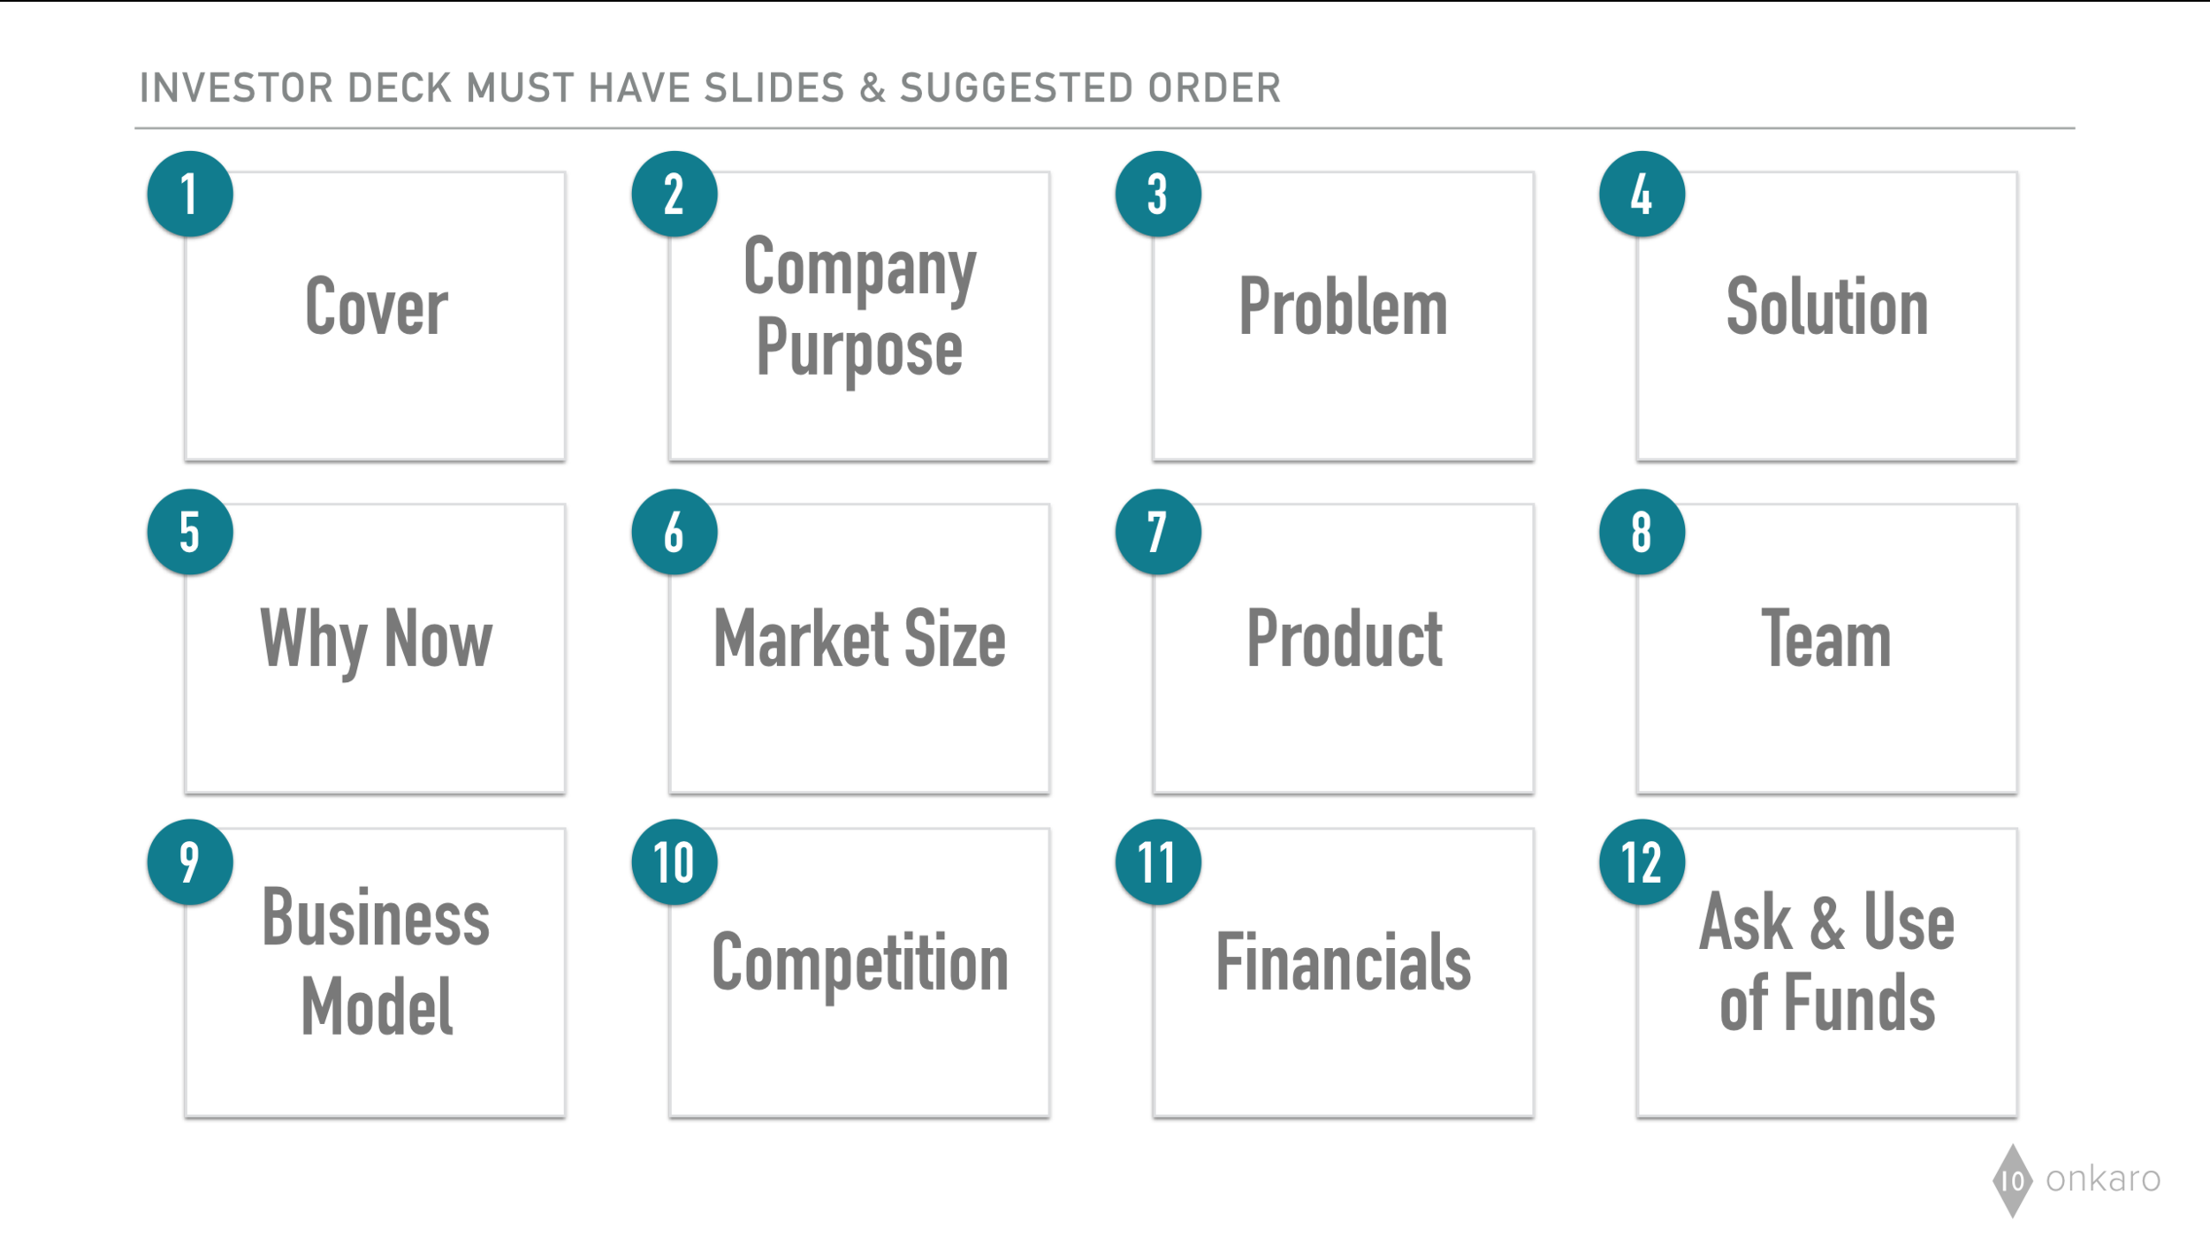This screenshot has width=2210, height=1244.
Task: Select the Financials slide card
Action: coord(1343,973)
